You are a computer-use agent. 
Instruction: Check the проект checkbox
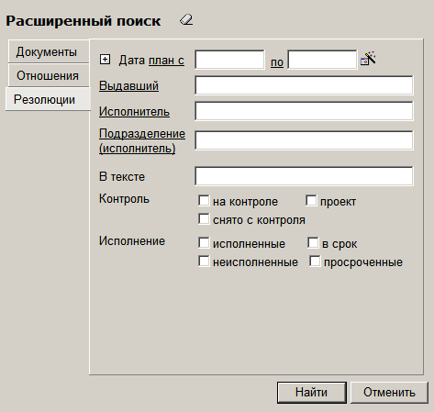311,201
